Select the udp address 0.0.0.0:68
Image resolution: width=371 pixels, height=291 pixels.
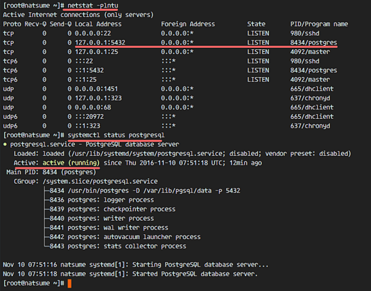click(93, 107)
